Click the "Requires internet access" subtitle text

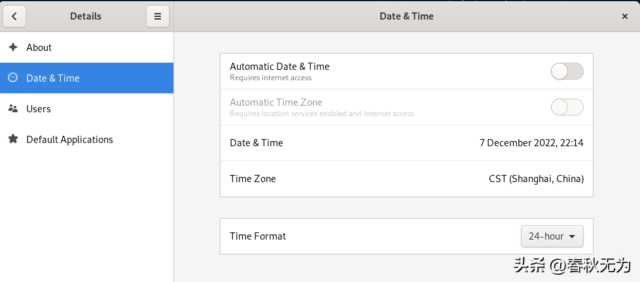coord(270,78)
